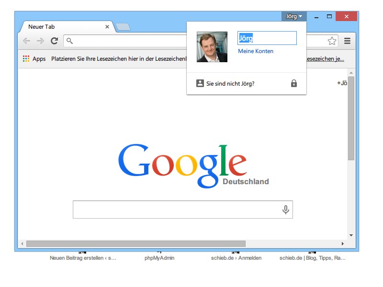Click the Platzieren Sie Ihre Lesezeichen text

pos(119,59)
